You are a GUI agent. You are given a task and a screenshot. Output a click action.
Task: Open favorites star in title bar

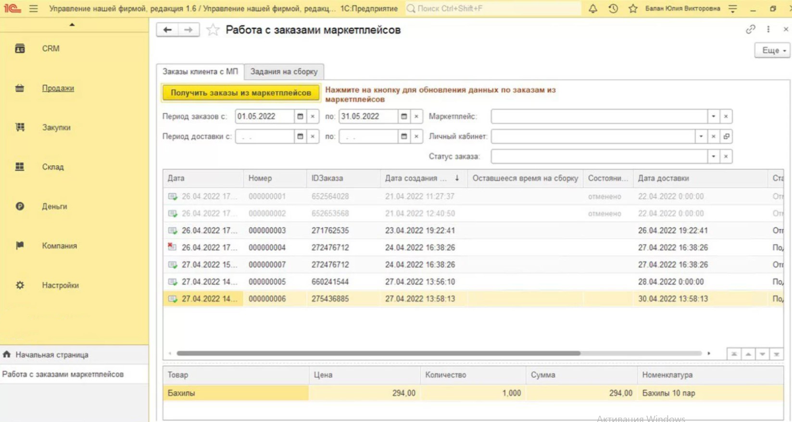point(633,9)
